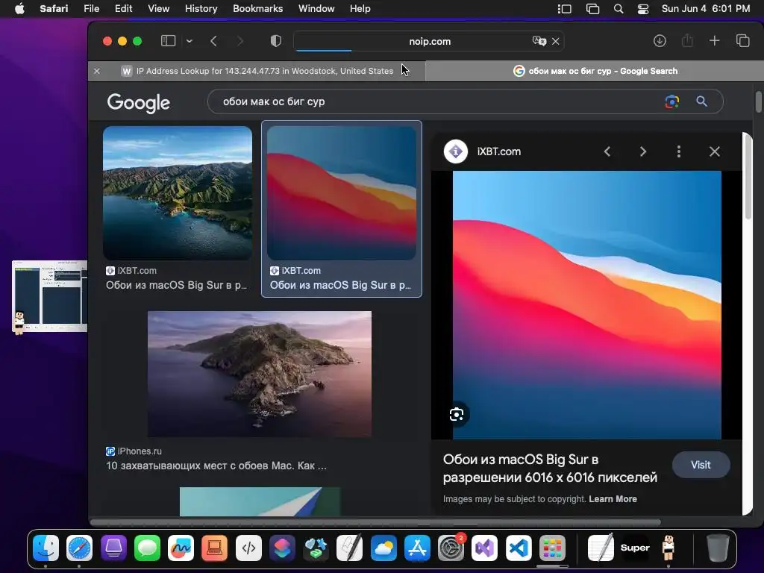
Task: Open the Big Sur coastline image result
Action: click(178, 193)
